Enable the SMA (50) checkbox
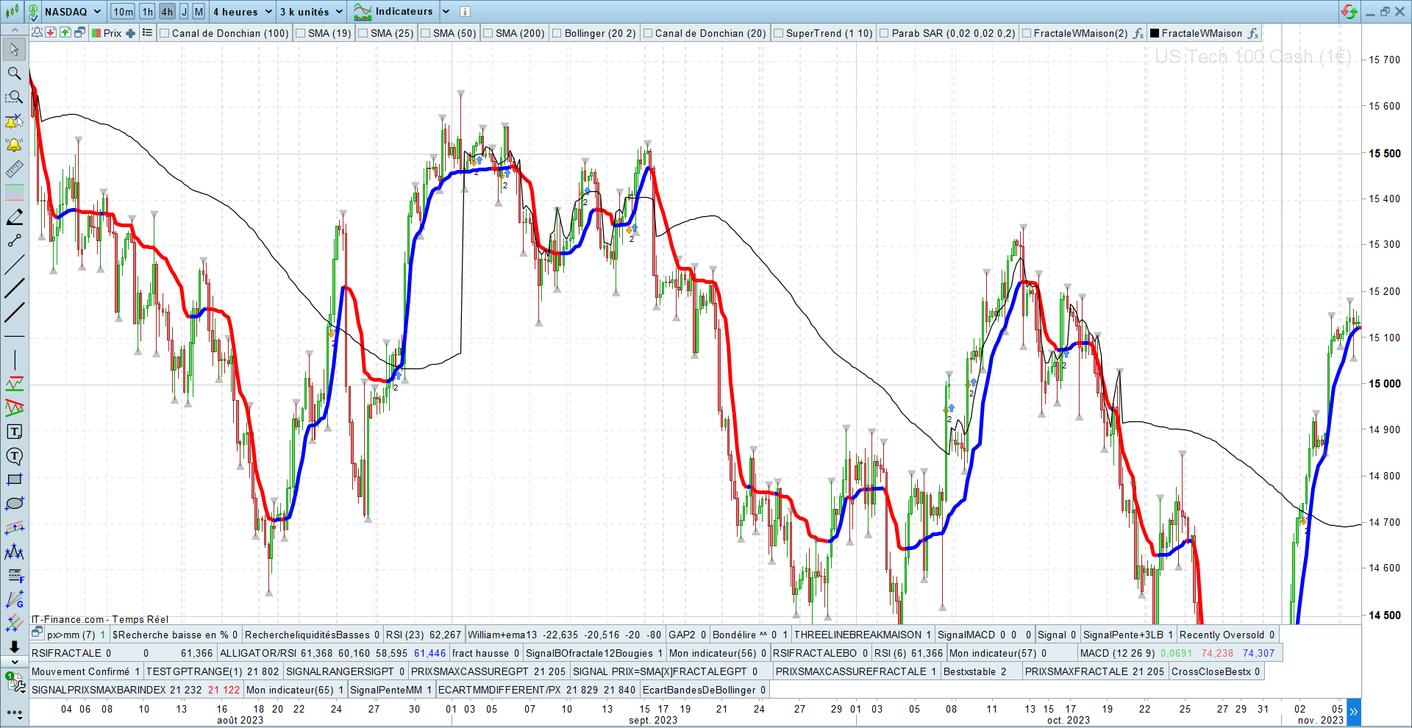This screenshot has height=728, width=1412. point(426,33)
